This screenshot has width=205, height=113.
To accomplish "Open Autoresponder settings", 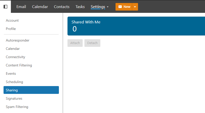I will (18, 40).
